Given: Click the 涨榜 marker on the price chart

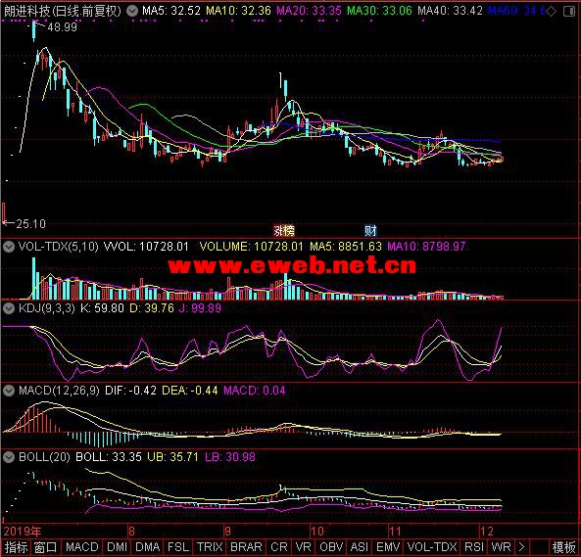Looking at the screenshot, I should pyautogui.click(x=284, y=231).
